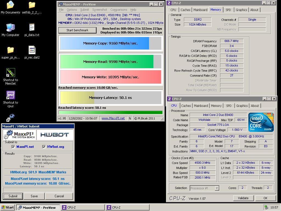Activate MaxxMEM² - PreView taskbar button
281x211 pixels.
pos(38,208)
